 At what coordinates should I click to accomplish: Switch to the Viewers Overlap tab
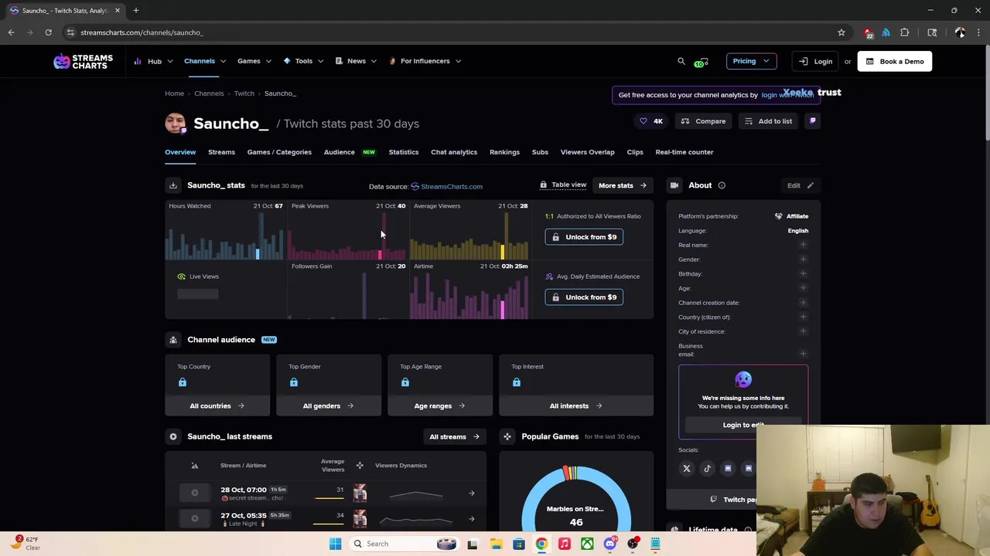click(587, 152)
